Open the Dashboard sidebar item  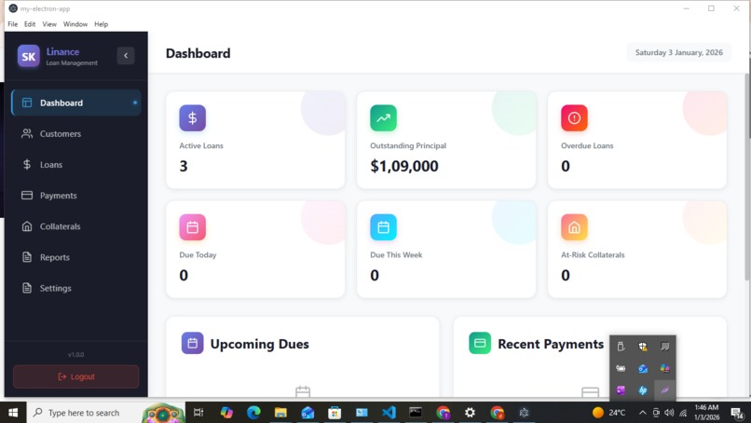76,102
